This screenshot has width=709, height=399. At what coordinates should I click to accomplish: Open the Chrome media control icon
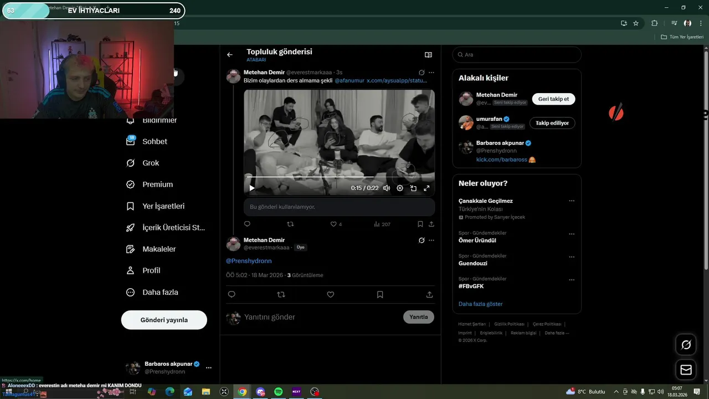[674, 23]
